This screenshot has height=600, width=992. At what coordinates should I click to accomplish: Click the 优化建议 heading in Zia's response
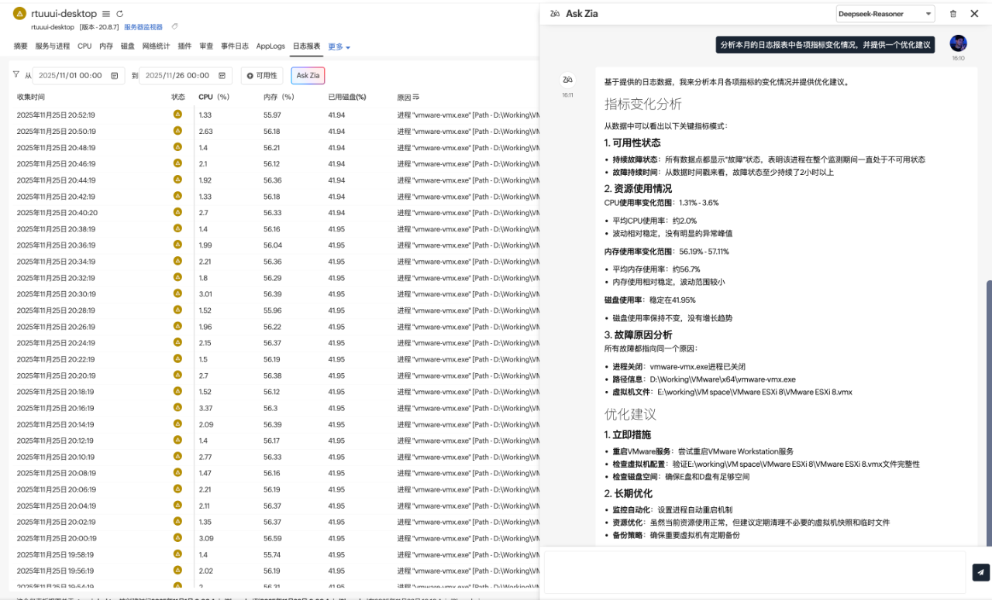[x=630, y=414]
